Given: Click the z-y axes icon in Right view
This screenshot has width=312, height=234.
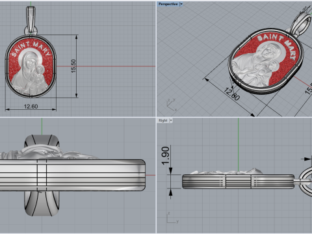Looking at the screenshot, I should [173, 218].
